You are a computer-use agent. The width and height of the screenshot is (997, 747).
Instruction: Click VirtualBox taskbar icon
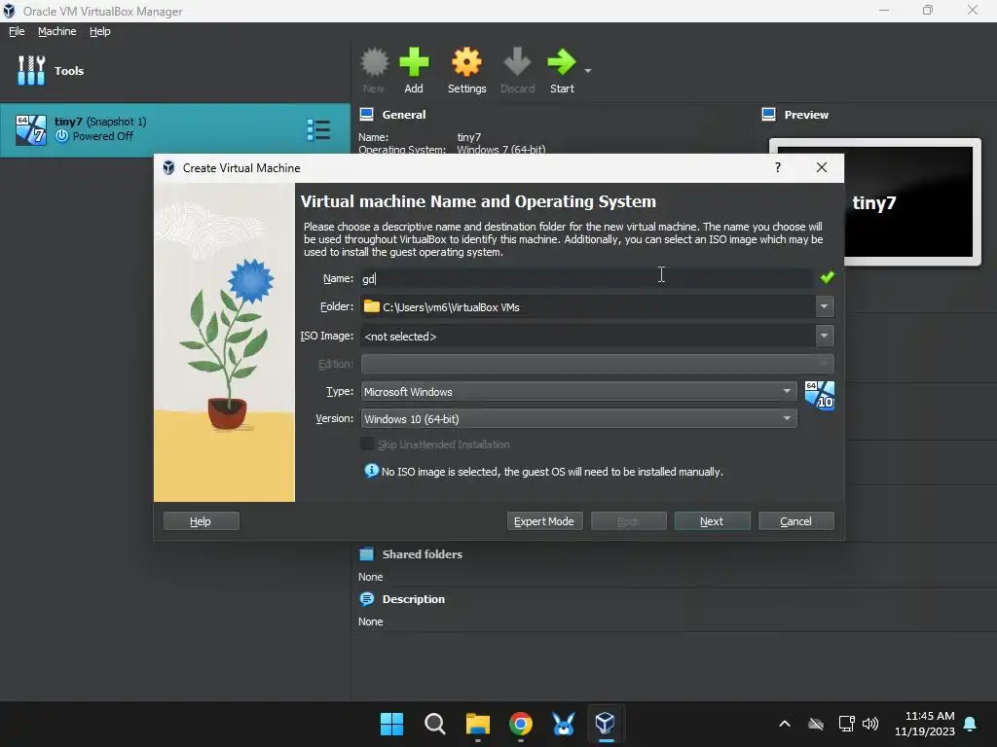pos(606,724)
